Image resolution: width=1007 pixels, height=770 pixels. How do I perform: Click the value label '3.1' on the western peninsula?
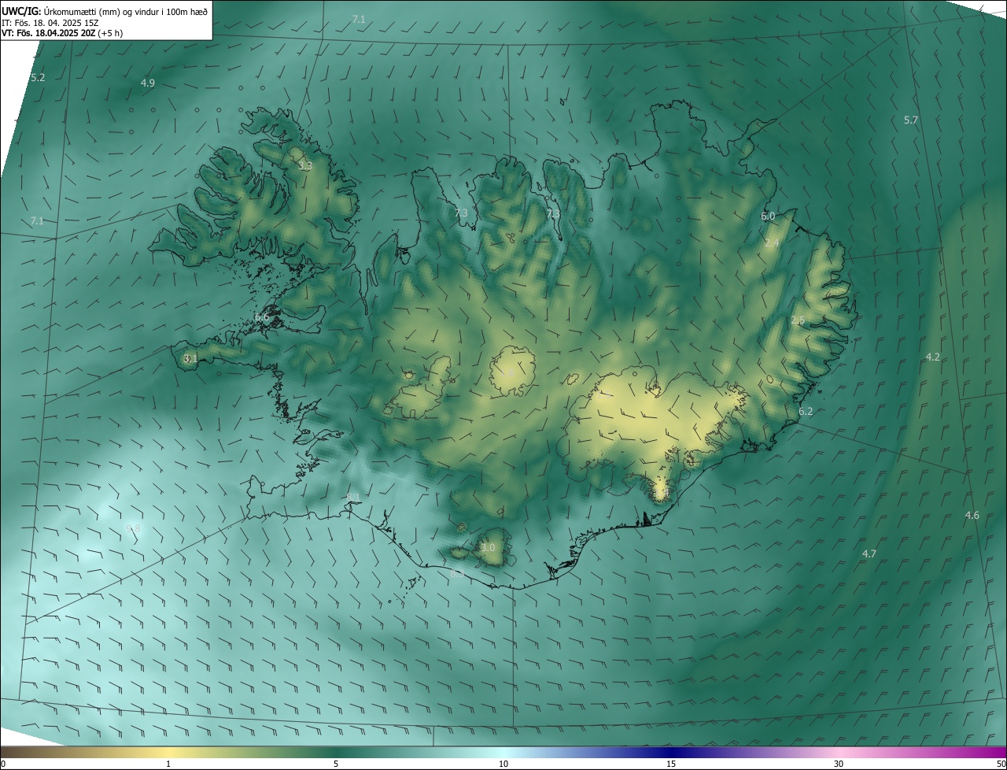click(190, 358)
